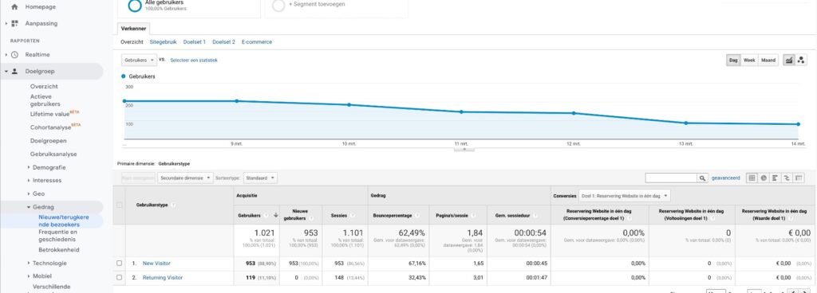Switch chart to line chart view icon
The image size is (817, 293).
(x=789, y=61)
